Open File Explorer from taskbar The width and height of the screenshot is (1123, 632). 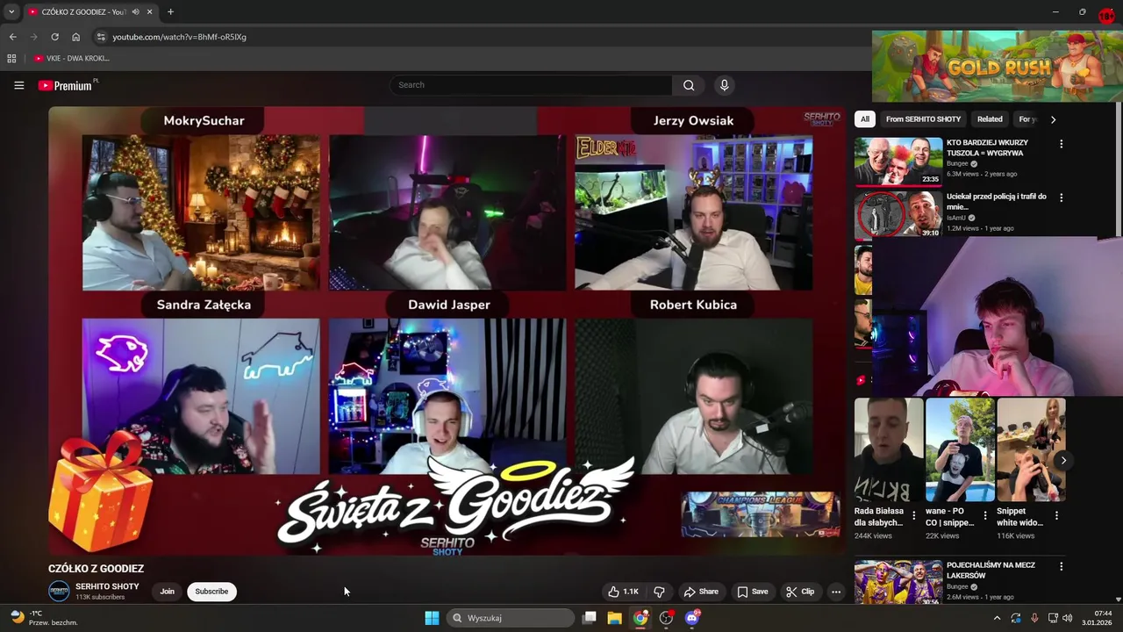[x=615, y=618]
